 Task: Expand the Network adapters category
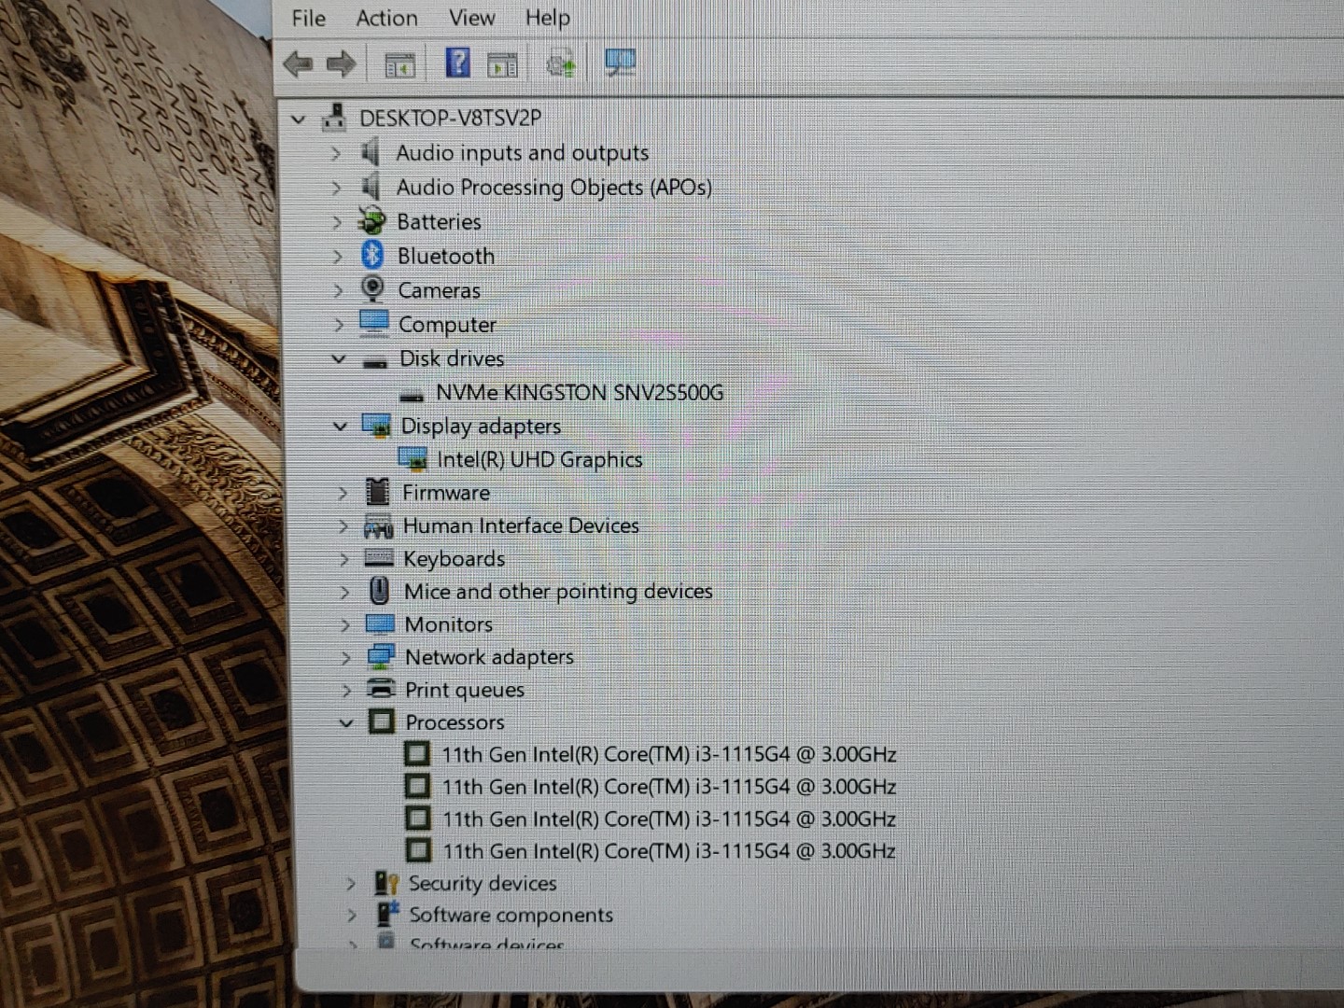tap(345, 658)
